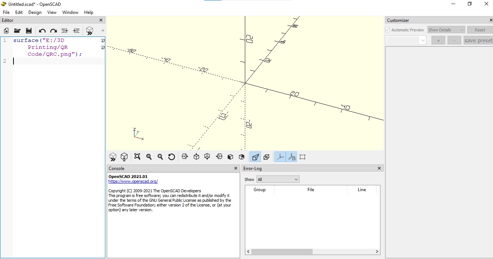Redo the last undone edit
Screen dimensions: 493x259
54,31
